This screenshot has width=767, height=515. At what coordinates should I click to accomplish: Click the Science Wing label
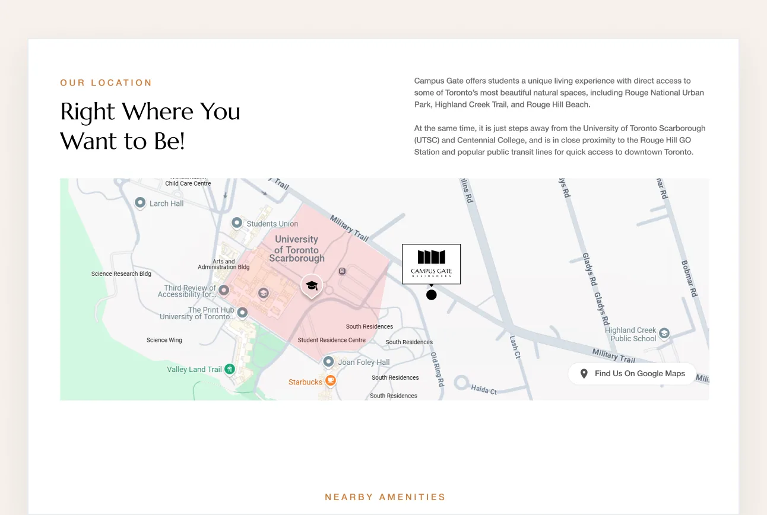(x=164, y=341)
